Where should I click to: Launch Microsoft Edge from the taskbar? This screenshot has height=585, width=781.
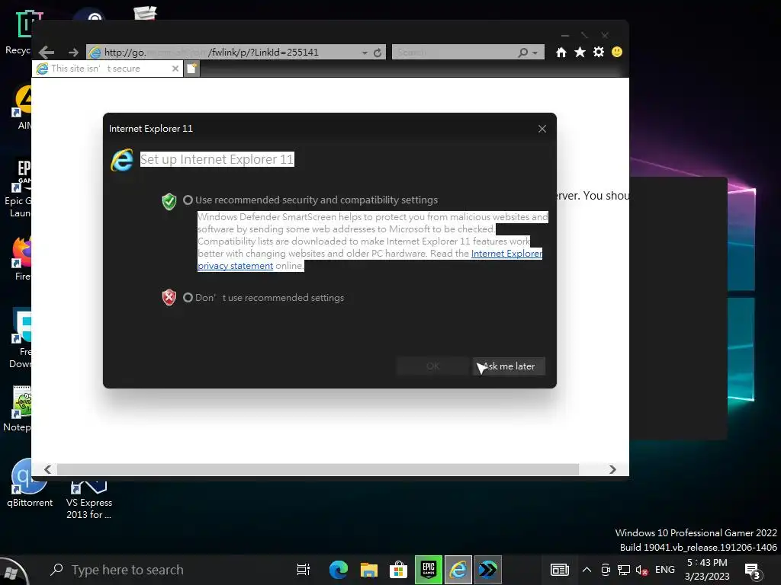pyautogui.click(x=339, y=570)
